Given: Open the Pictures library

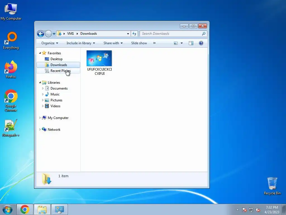Looking at the screenshot, I should [56, 100].
